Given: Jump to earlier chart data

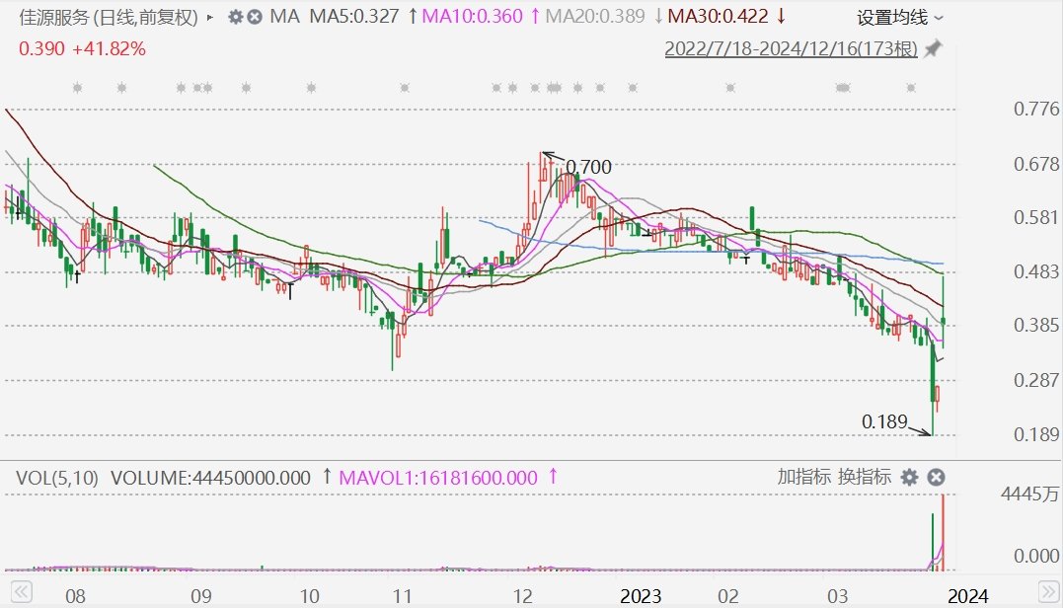Looking at the screenshot, I should [21, 592].
